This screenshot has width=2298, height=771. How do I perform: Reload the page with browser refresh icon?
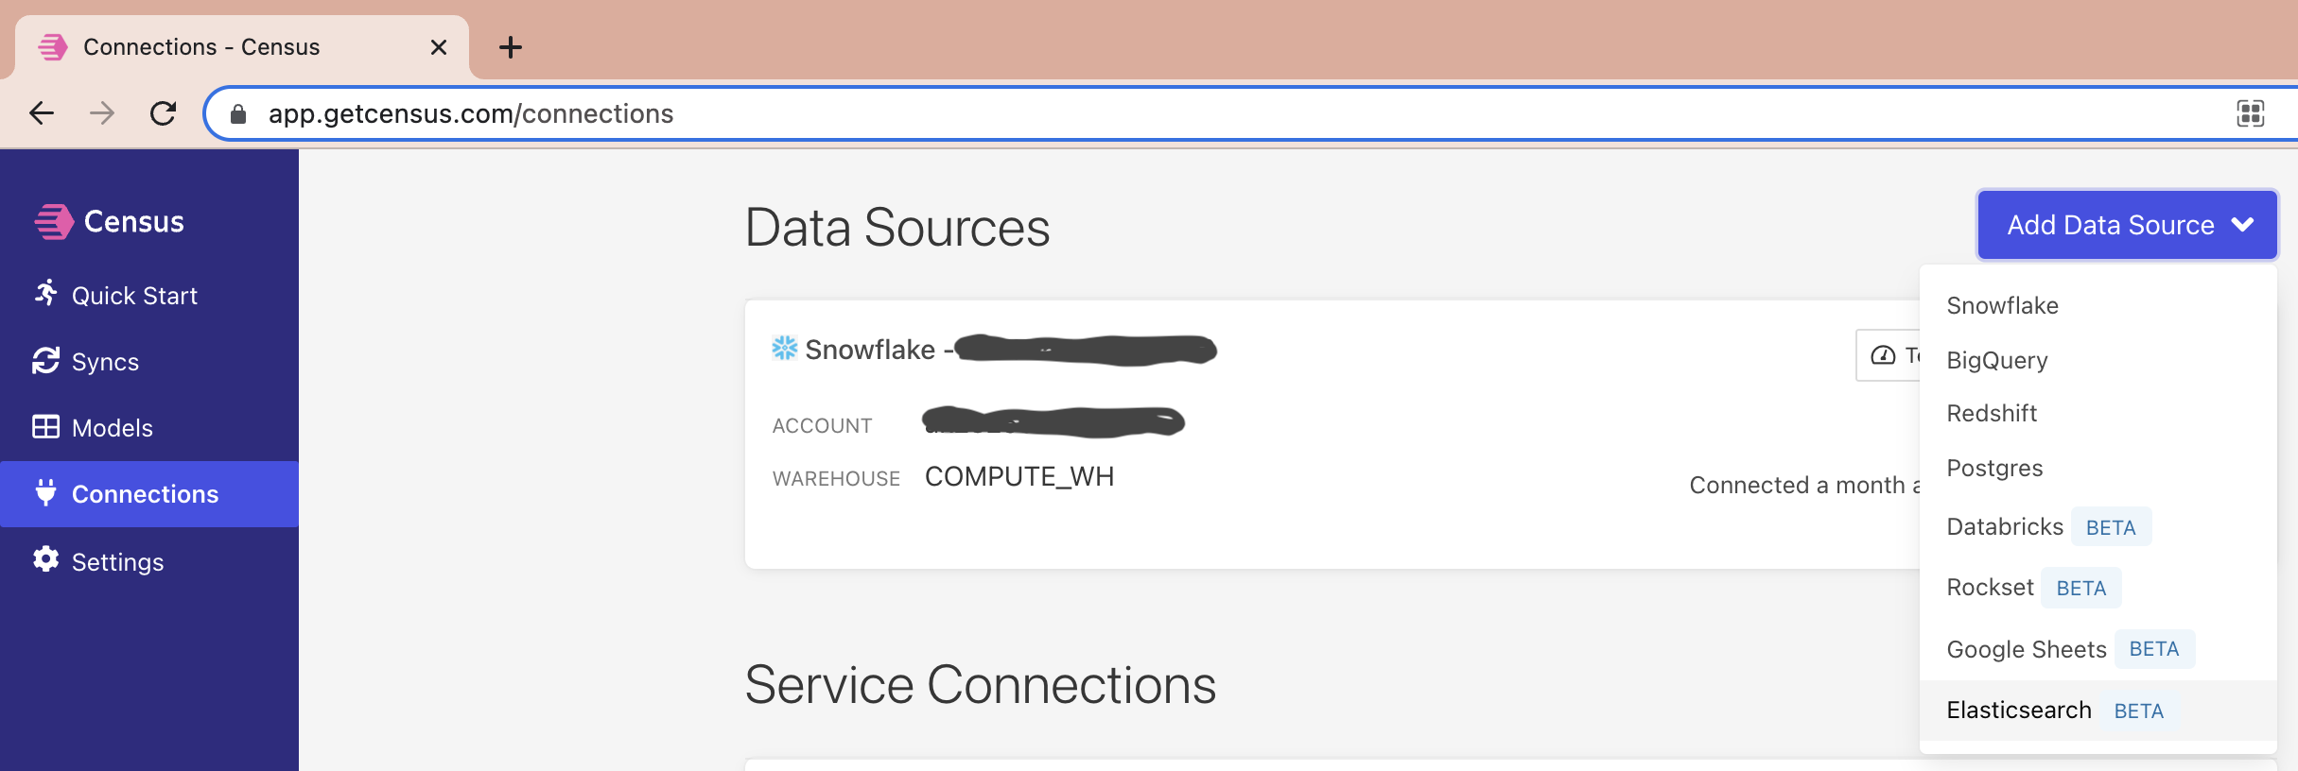coord(164,114)
